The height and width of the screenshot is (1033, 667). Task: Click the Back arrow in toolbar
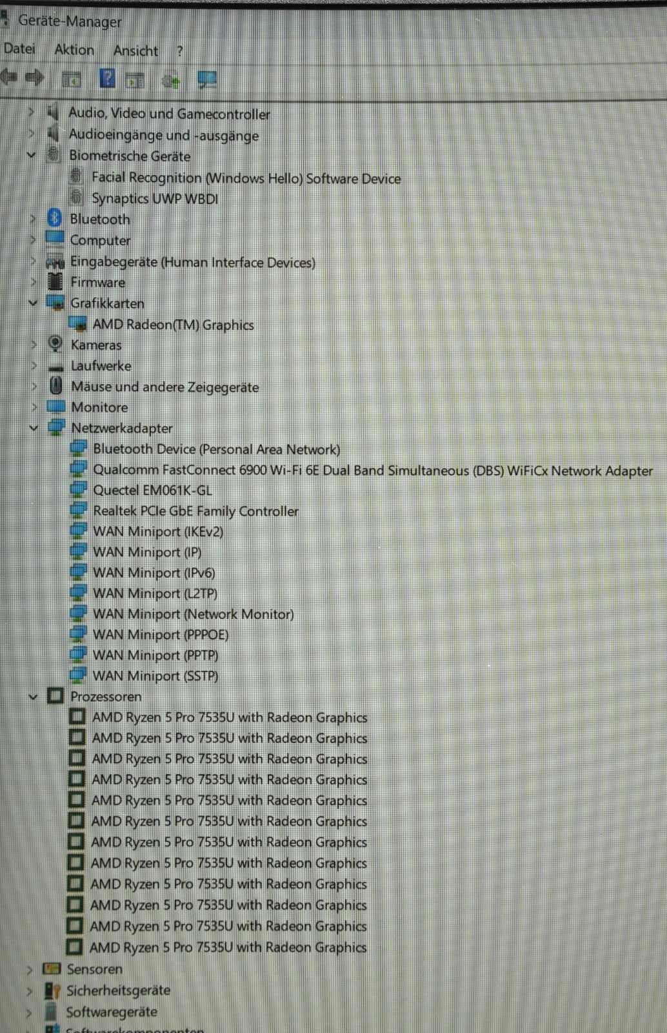click(x=8, y=78)
